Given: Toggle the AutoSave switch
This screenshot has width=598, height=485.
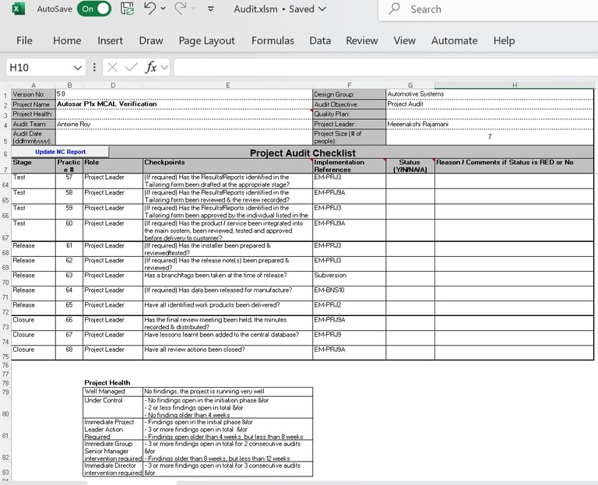Looking at the screenshot, I should pyautogui.click(x=94, y=9).
